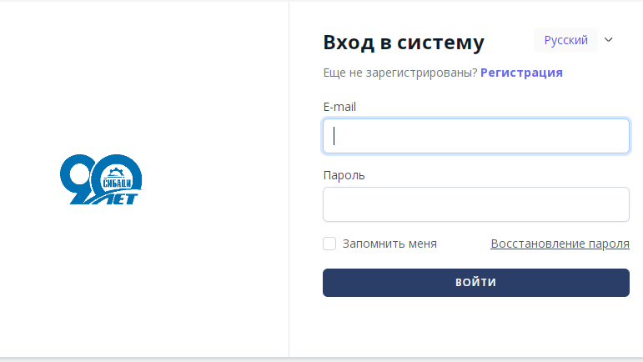This screenshot has width=643, height=362.
Task: Focus the E-mail input field
Action: coord(476,136)
